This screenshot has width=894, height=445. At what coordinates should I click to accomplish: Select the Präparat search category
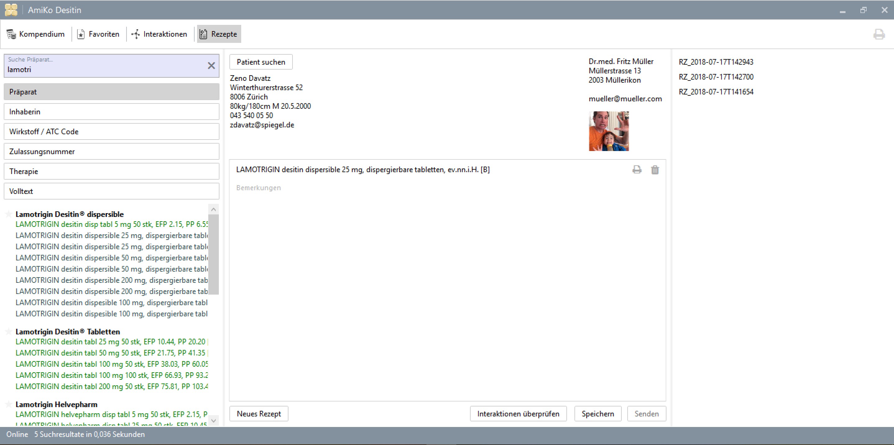[111, 92]
